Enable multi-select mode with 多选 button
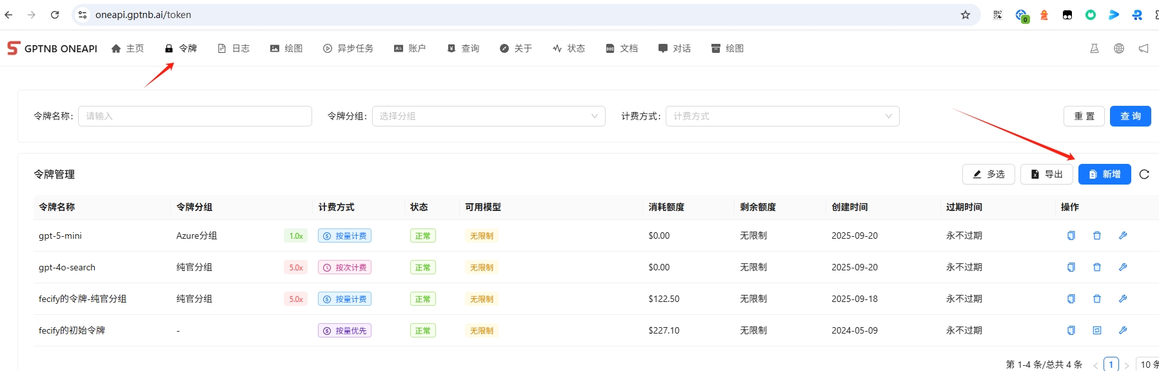The height and width of the screenshot is (371, 1159). pos(989,174)
